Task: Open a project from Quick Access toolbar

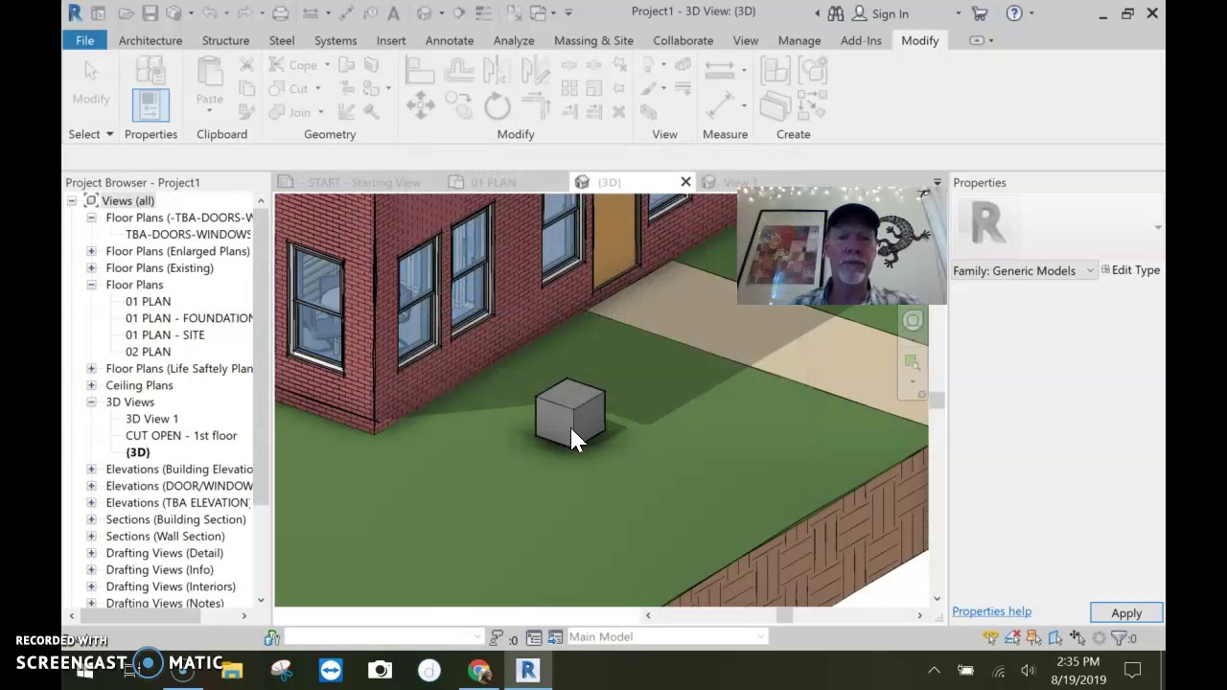Action: pos(127,13)
